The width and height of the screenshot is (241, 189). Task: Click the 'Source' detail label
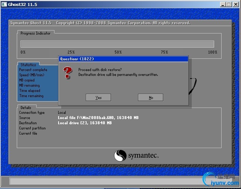[x=25, y=118]
